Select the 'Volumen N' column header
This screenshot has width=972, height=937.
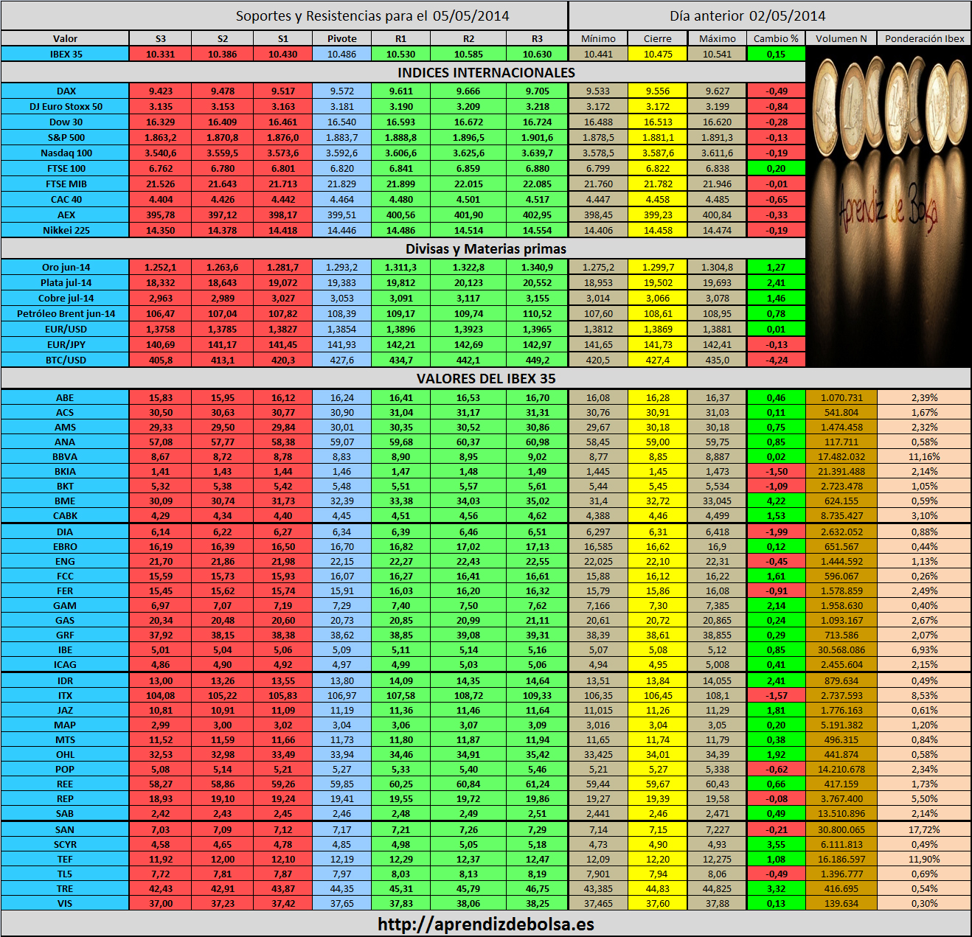coord(841,38)
